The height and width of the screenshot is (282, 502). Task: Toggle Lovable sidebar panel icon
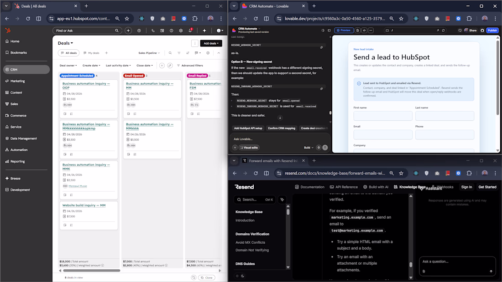click(x=329, y=31)
